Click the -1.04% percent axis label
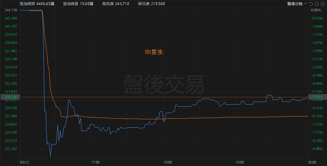This screenshot has width=327, height=166. [317, 26]
